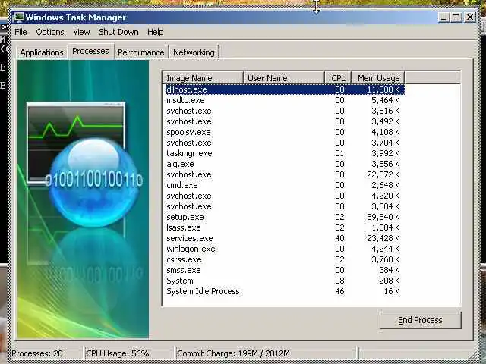Image resolution: width=486 pixels, height=364 pixels.
Task: Click the CPU Usage: 56% status entry
Action: tap(128, 353)
